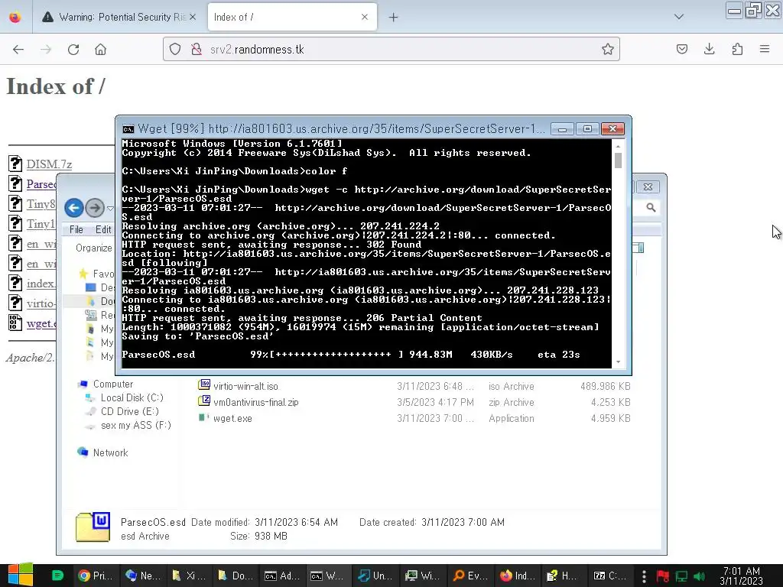This screenshot has width=783, height=587.
Task: Select Computer in the navigation pane
Action: (113, 384)
